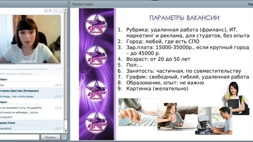253x142 pixels.
Task: Click photo of woman with laptop on slide
Action: point(177,117)
